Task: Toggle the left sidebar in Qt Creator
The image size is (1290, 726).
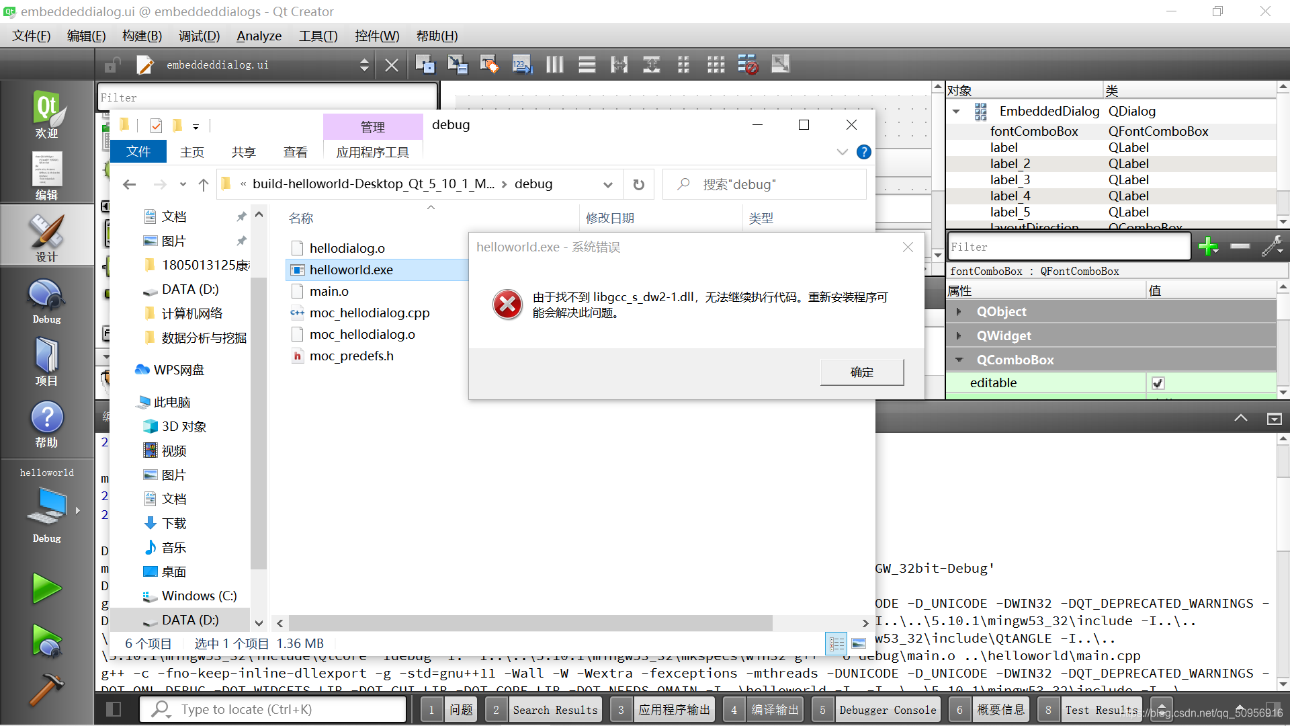Action: coord(114,709)
